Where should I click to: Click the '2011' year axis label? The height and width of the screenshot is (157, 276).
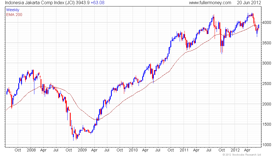pyautogui.click(x=184, y=150)
